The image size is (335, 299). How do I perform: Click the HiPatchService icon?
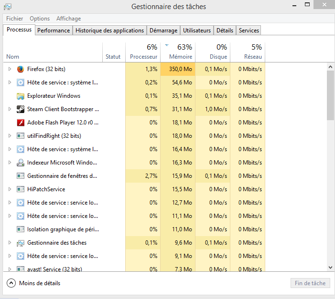point(21,189)
